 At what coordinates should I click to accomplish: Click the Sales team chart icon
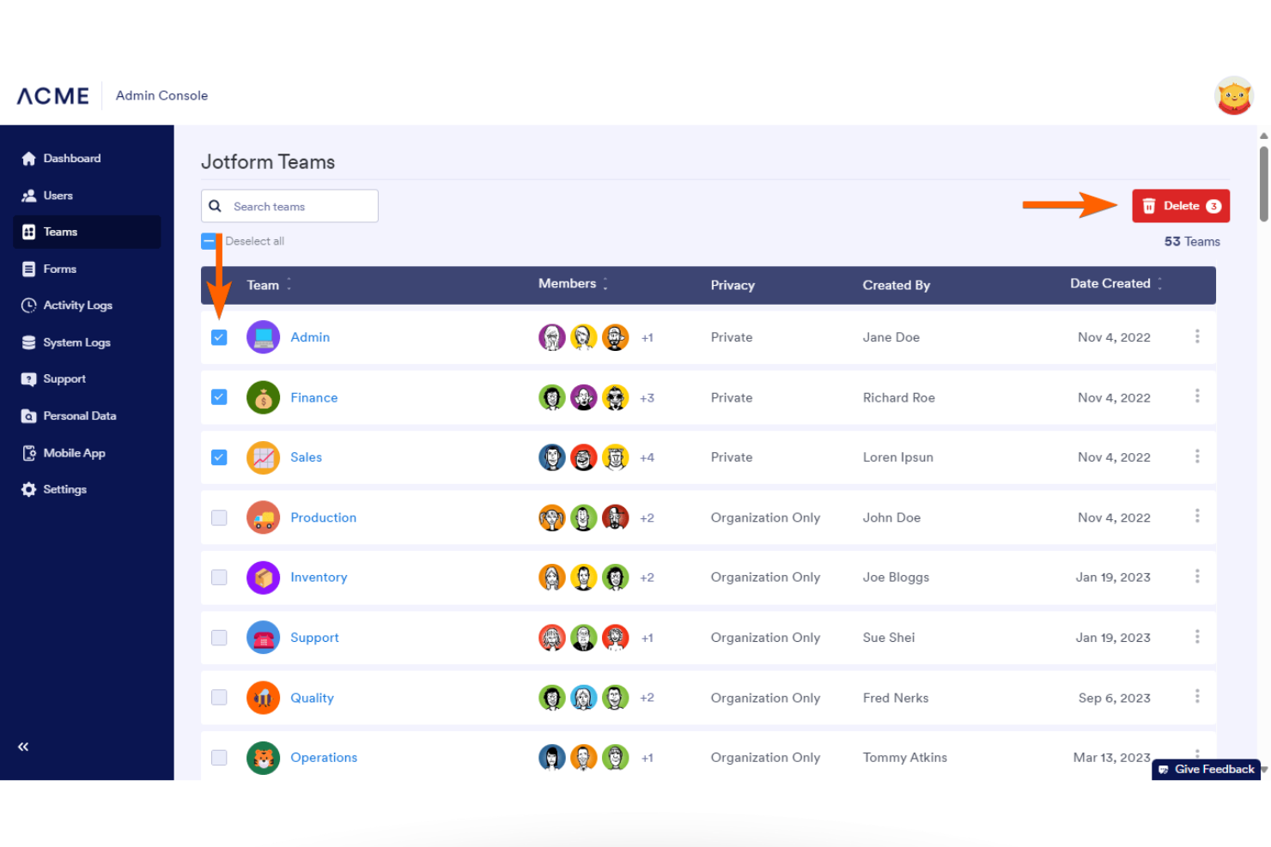[263, 457]
